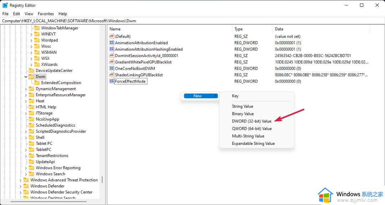385x205 pixels.
Task: Click the ForceEffectMode DWORD icon
Action: click(x=112, y=81)
